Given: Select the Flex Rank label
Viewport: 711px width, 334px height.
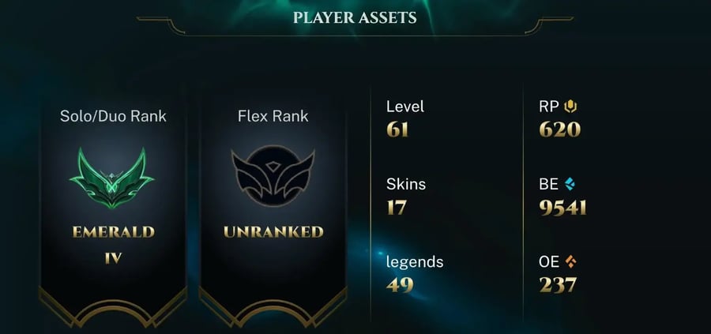Looking at the screenshot, I should coord(273,116).
